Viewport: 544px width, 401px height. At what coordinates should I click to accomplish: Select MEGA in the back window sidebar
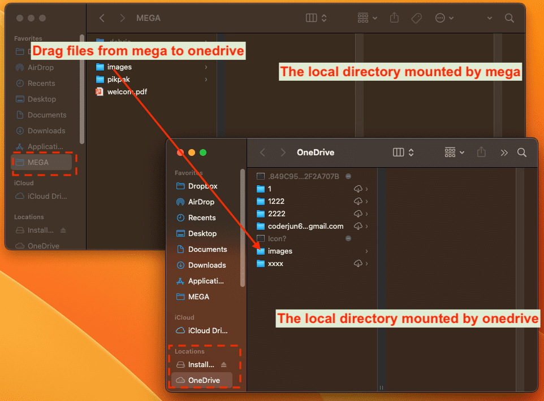coord(42,162)
